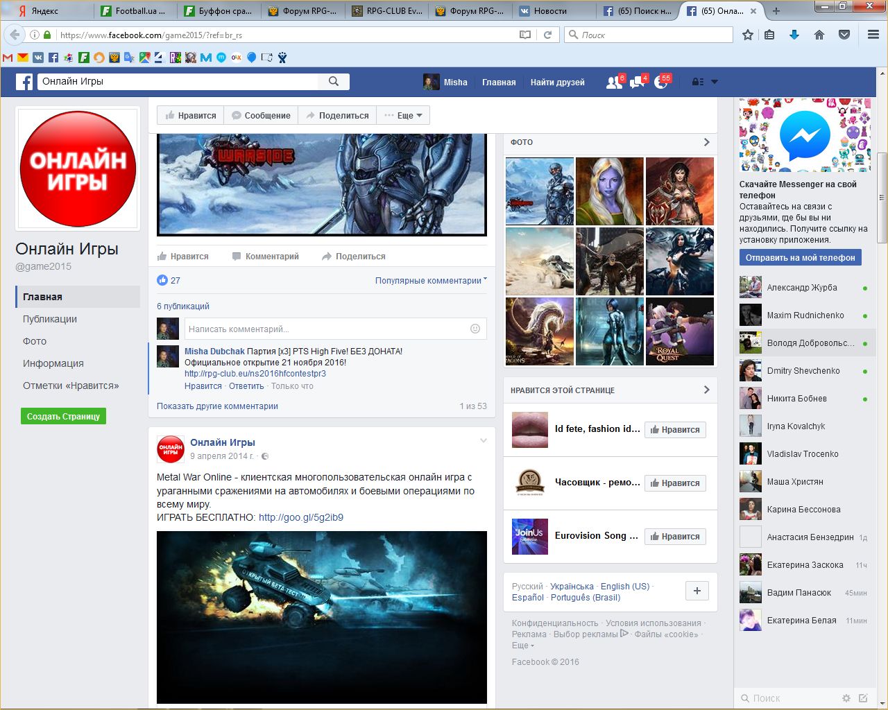This screenshot has width=888, height=710.
Task: Expand options chevron on Metal War post
Action: click(x=484, y=441)
